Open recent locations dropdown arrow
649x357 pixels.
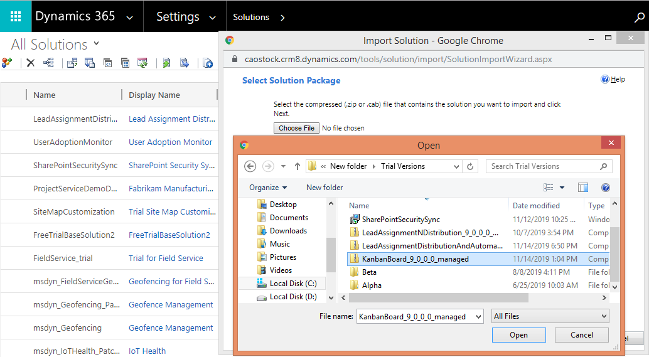pos(283,166)
